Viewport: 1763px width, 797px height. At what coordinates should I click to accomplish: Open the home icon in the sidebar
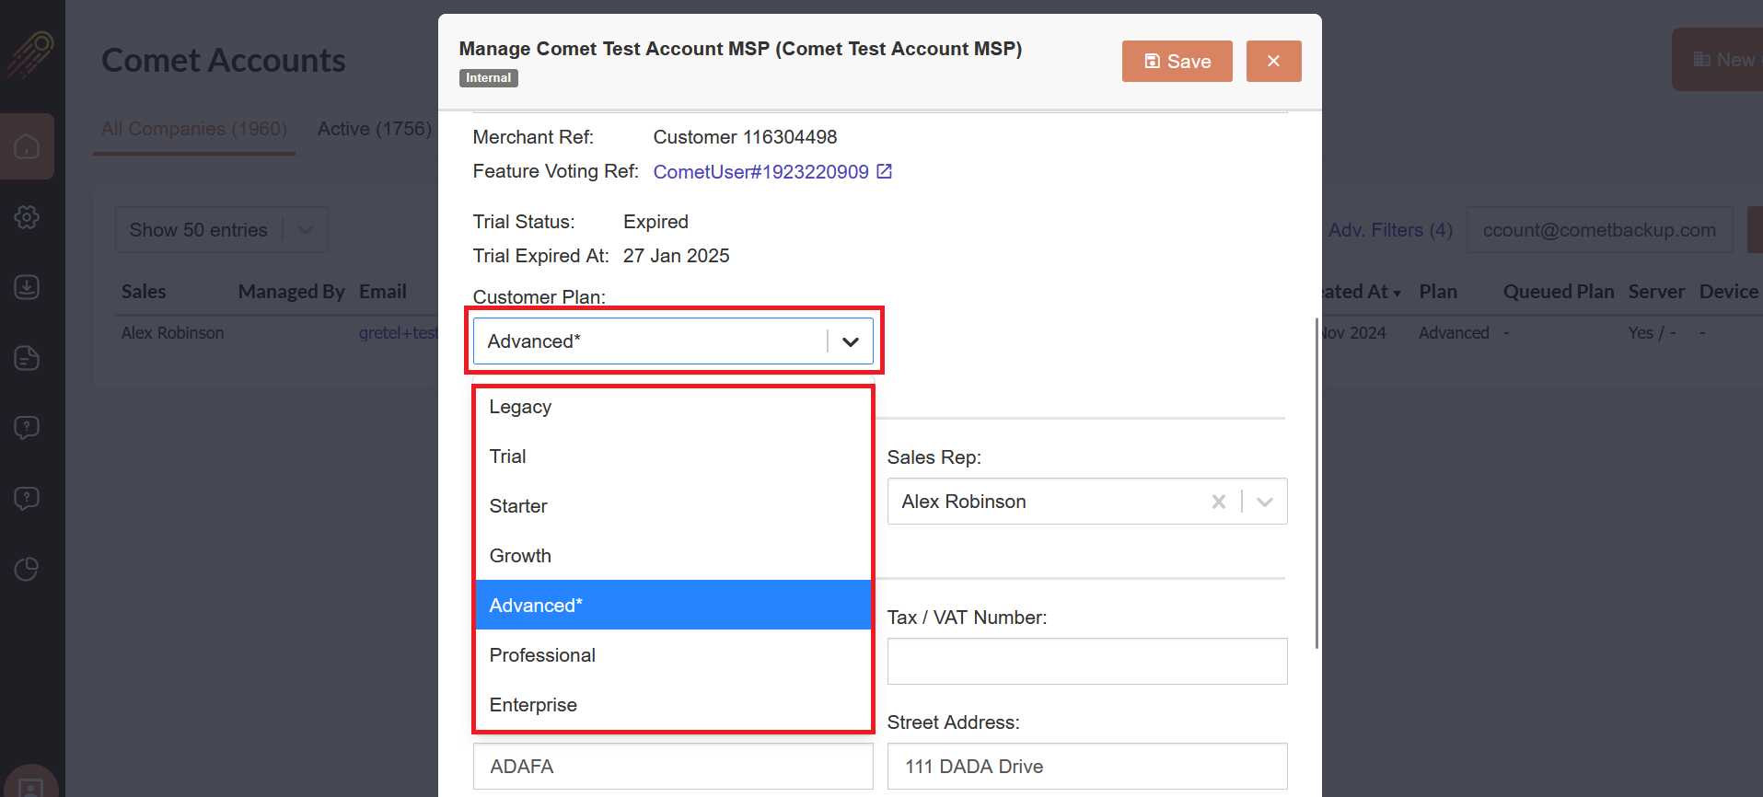(27, 146)
